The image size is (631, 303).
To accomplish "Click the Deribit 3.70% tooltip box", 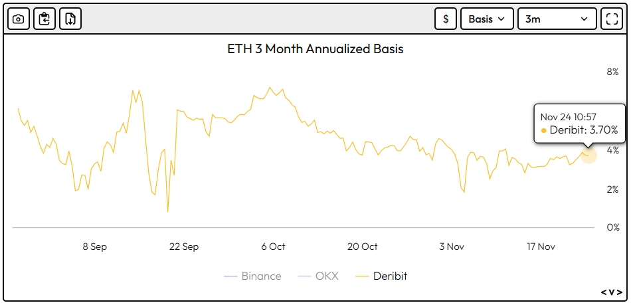I will [x=579, y=124].
